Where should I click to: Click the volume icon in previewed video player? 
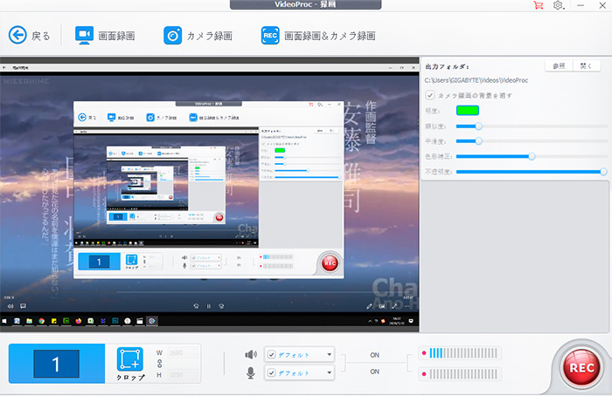click(x=10, y=306)
